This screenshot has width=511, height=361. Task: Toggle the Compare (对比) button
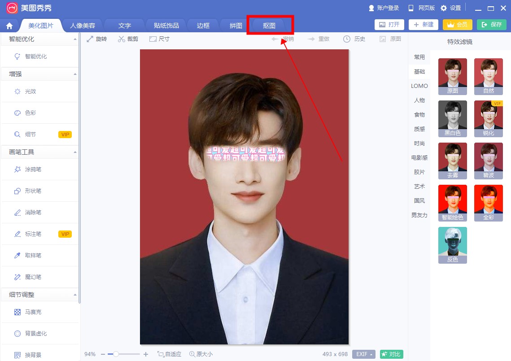391,354
